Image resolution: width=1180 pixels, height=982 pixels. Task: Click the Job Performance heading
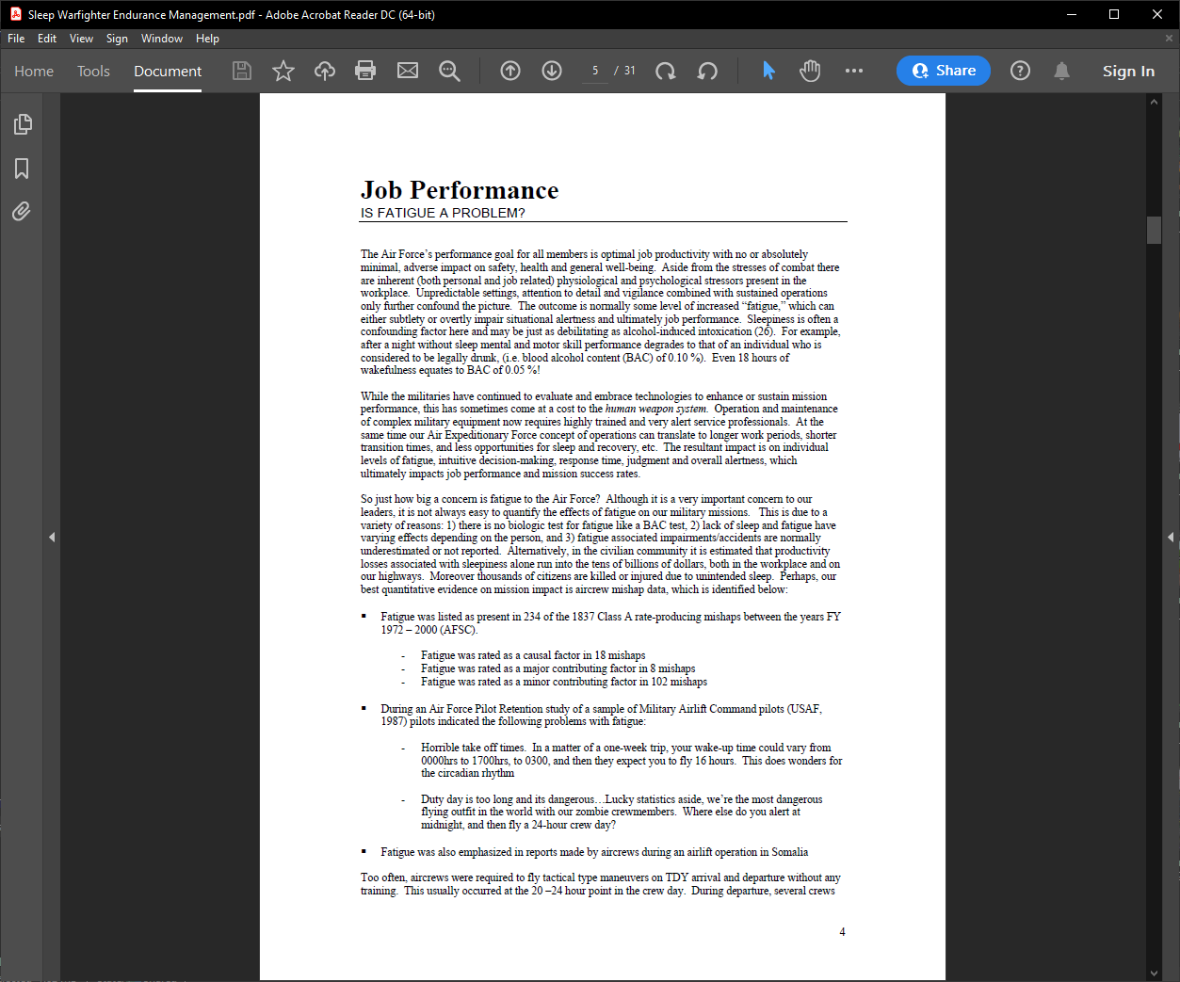coord(460,190)
